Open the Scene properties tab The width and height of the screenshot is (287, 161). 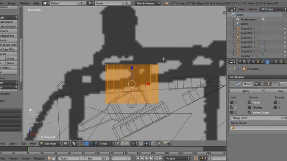tap(249, 62)
